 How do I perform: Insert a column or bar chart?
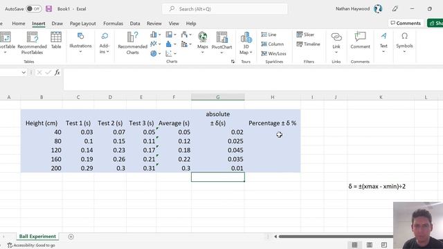(154, 35)
